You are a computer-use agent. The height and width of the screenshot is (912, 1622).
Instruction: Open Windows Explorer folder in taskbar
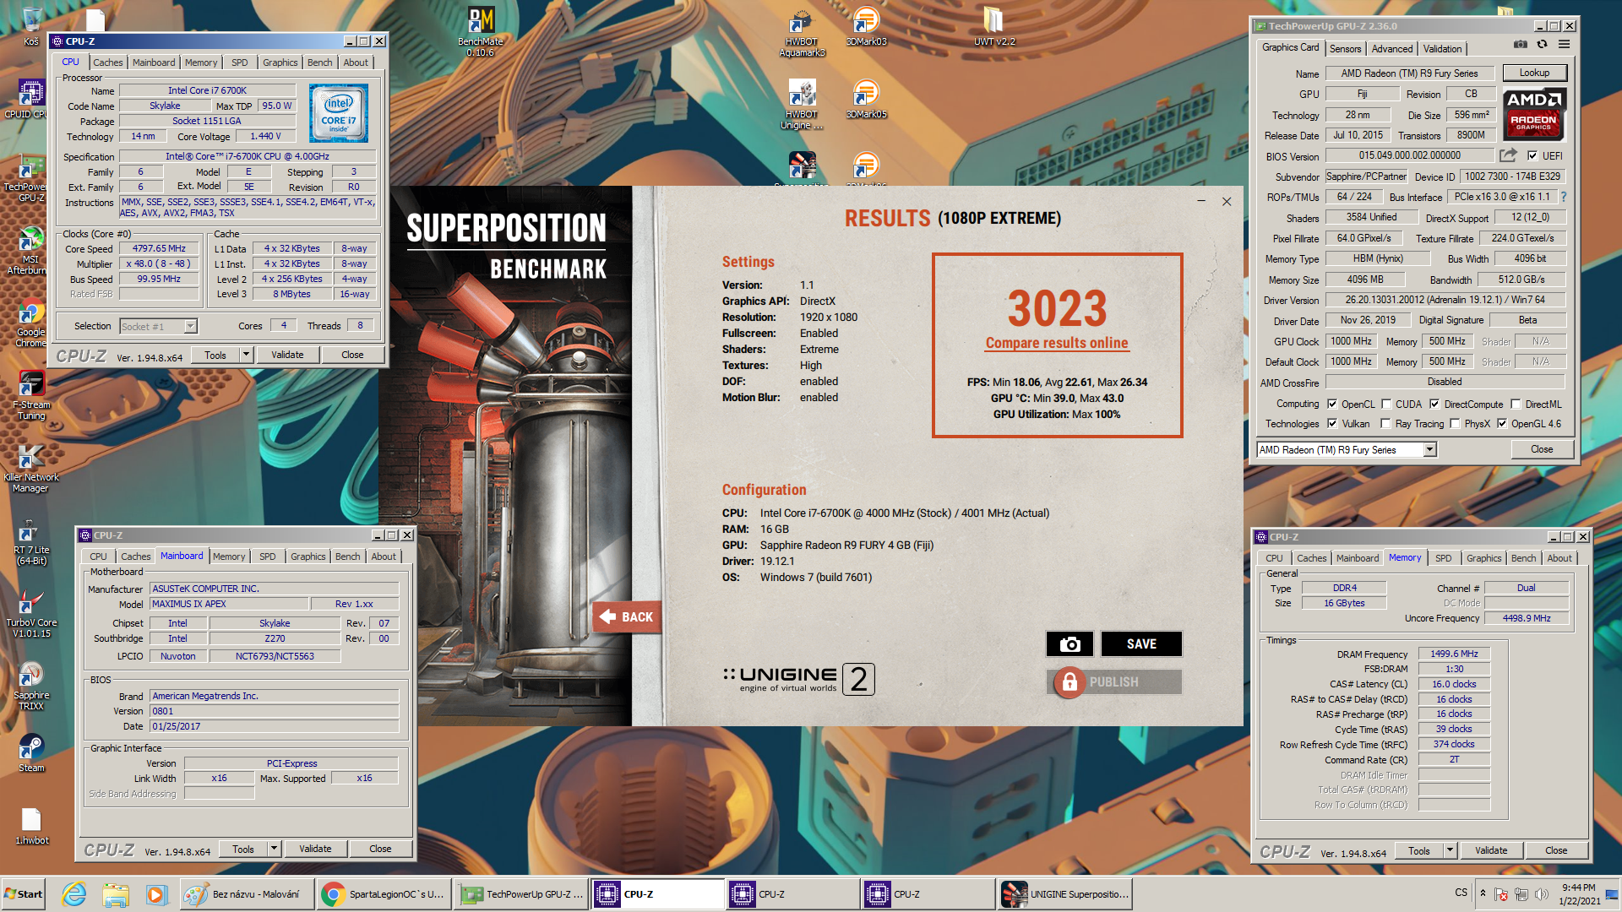click(115, 894)
